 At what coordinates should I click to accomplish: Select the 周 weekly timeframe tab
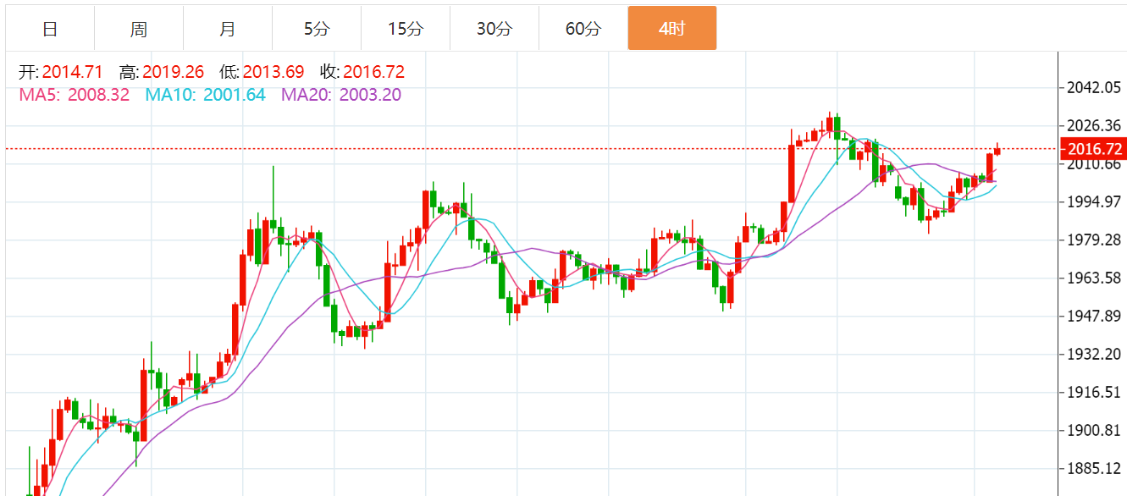click(139, 29)
